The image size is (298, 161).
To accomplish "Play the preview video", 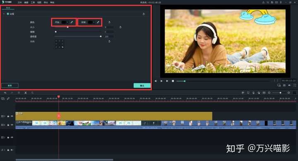I will [x=167, y=81].
